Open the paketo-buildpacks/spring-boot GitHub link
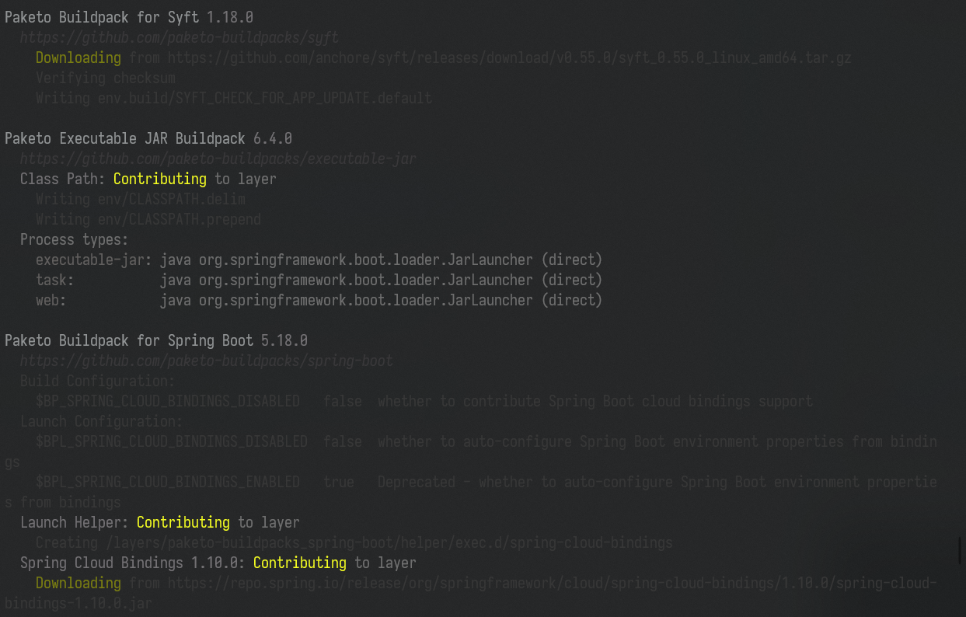This screenshot has height=617, width=966. tap(207, 361)
